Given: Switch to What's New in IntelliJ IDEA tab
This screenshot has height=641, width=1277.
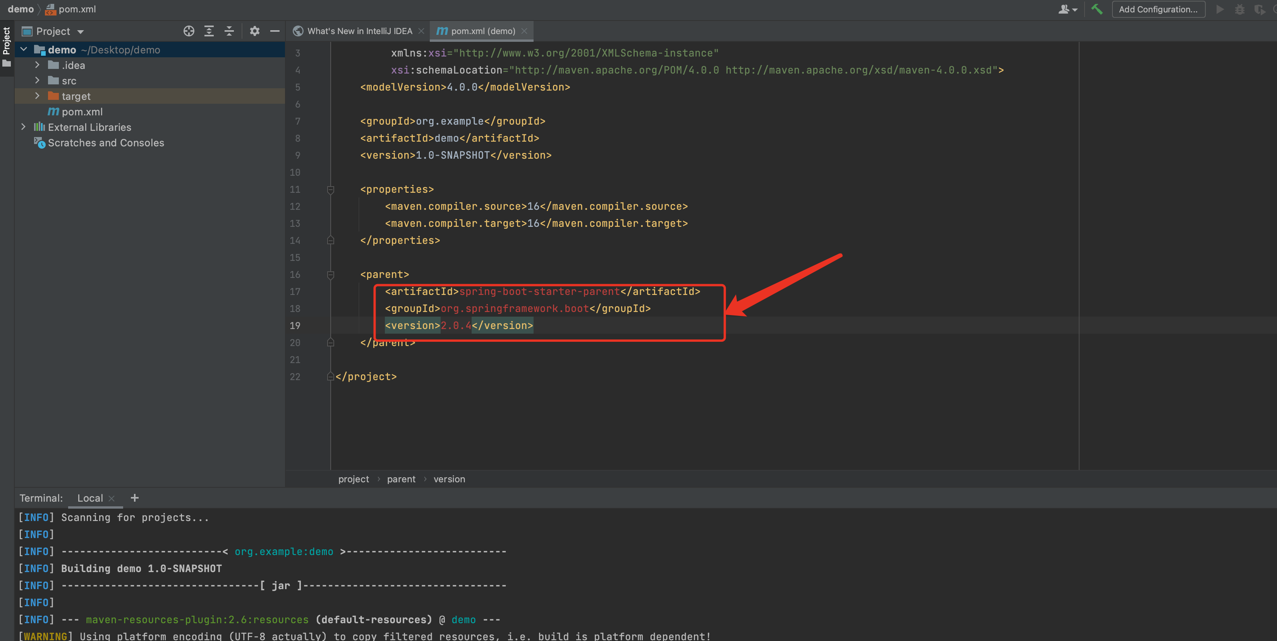Looking at the screenshot, I should pyautogui.click(x=359, y=31).
